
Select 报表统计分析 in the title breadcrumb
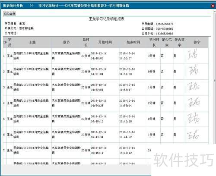[13, 6]
